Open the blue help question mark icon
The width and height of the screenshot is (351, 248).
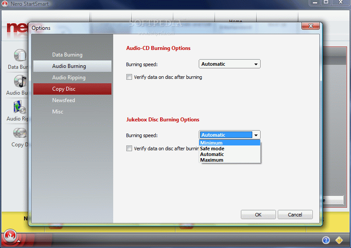[326, 240]
